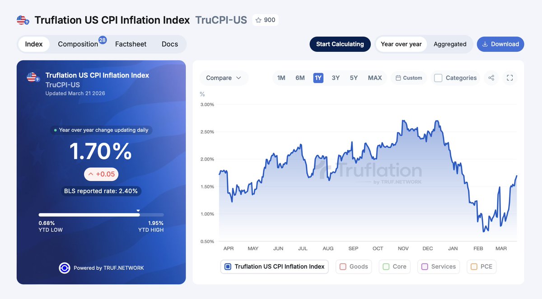This screenshot has width=542, height=299.
Task: Open fullscreen chart view icon
Action: (510, 78)
